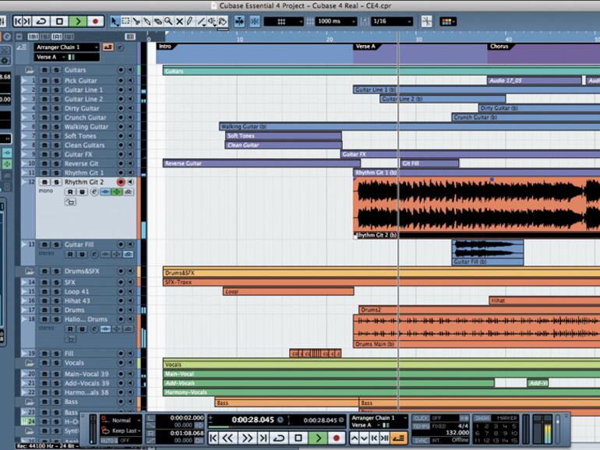Viewport: 600px width, 450px height.
Task: Solo the Walking Guitar track
Action: [55, 126]
